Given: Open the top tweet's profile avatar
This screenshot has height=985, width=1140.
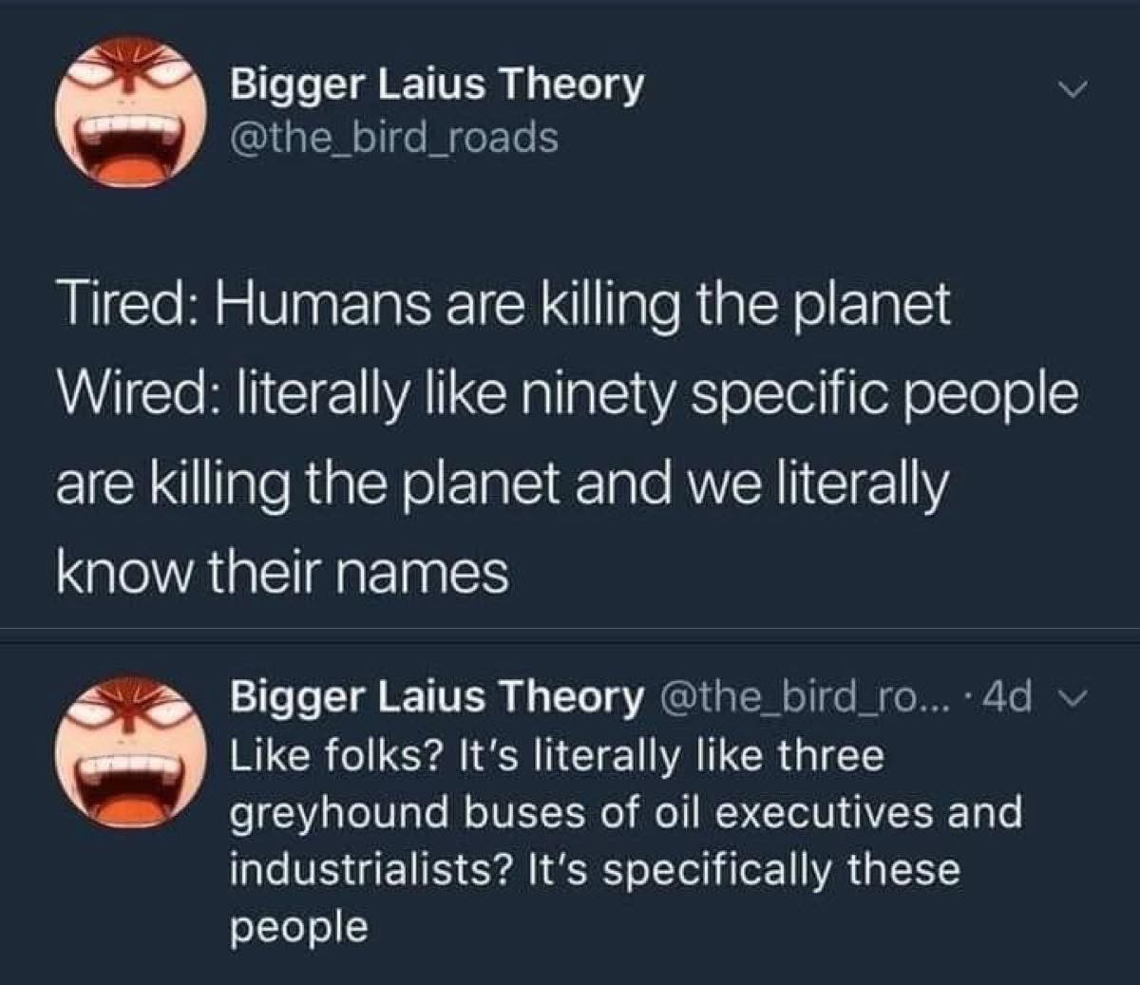Looking at the screenshot, I should [x=130, y=116].
